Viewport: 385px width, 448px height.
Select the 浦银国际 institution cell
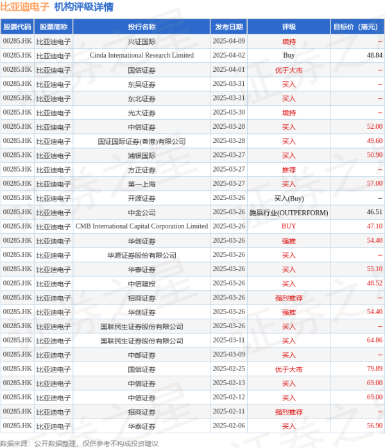[142, 156]
